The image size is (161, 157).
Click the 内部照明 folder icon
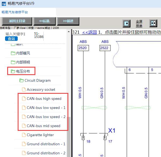point(13,62)
